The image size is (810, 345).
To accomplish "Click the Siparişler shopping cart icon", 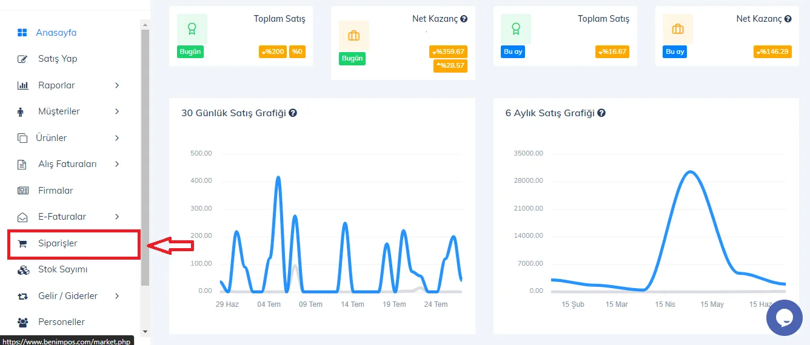I will click(22, 243).
